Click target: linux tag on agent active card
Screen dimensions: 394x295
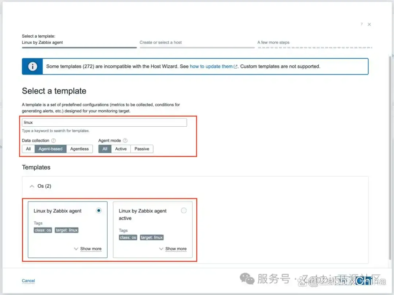(152, 237)
